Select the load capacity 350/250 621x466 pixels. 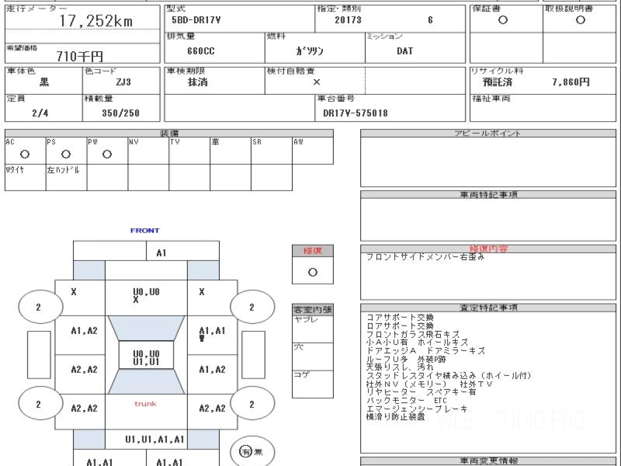click(x=121, y=113)
